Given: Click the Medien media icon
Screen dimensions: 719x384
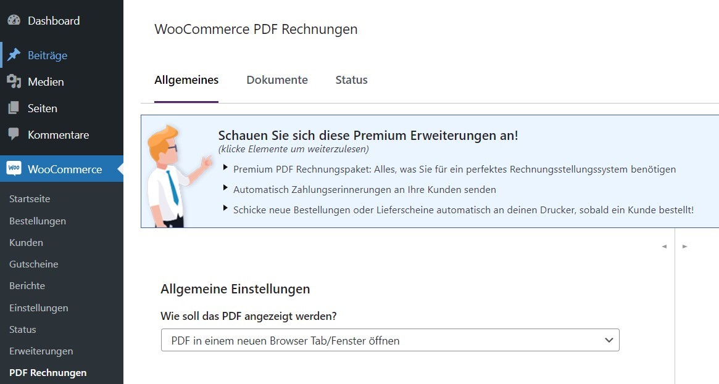Looking at the screenshot, I should coord(14,81).
